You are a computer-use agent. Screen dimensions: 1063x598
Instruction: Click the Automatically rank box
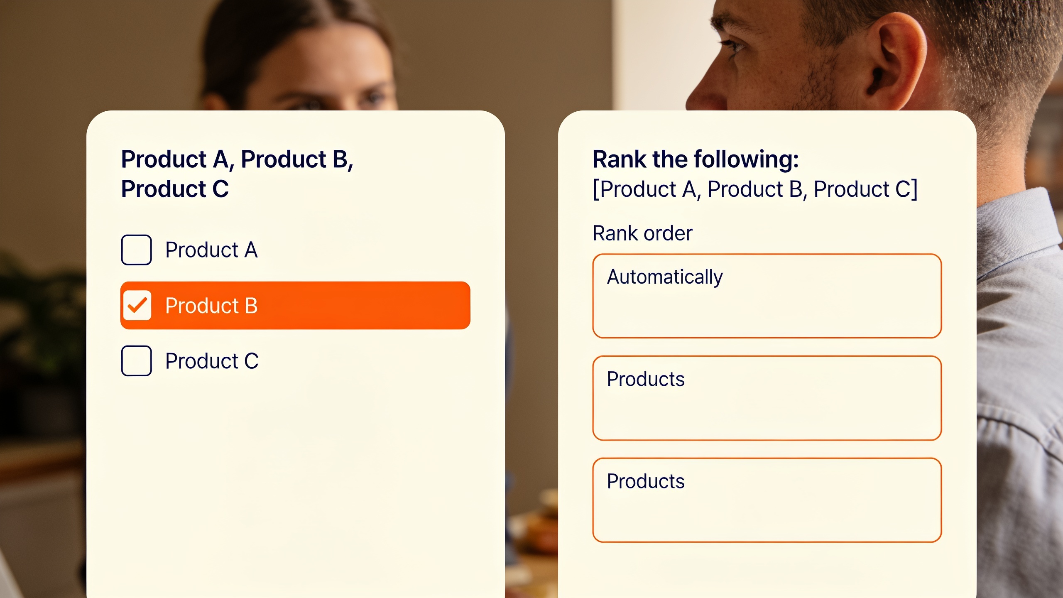point(767,296)
